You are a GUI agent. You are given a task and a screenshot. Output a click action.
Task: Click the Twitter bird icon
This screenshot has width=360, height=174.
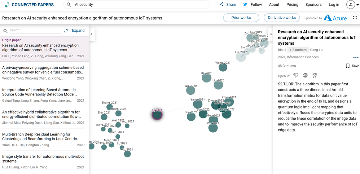245,4
